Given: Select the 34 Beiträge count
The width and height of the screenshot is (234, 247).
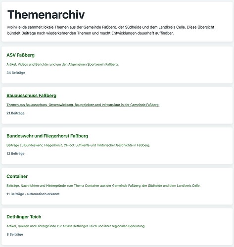Looking at the screenshot, I should (16, 73).
